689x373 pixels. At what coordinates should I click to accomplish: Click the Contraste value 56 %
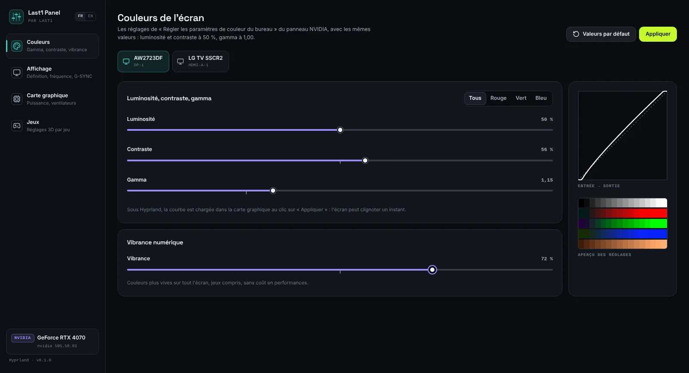point(547,150)
